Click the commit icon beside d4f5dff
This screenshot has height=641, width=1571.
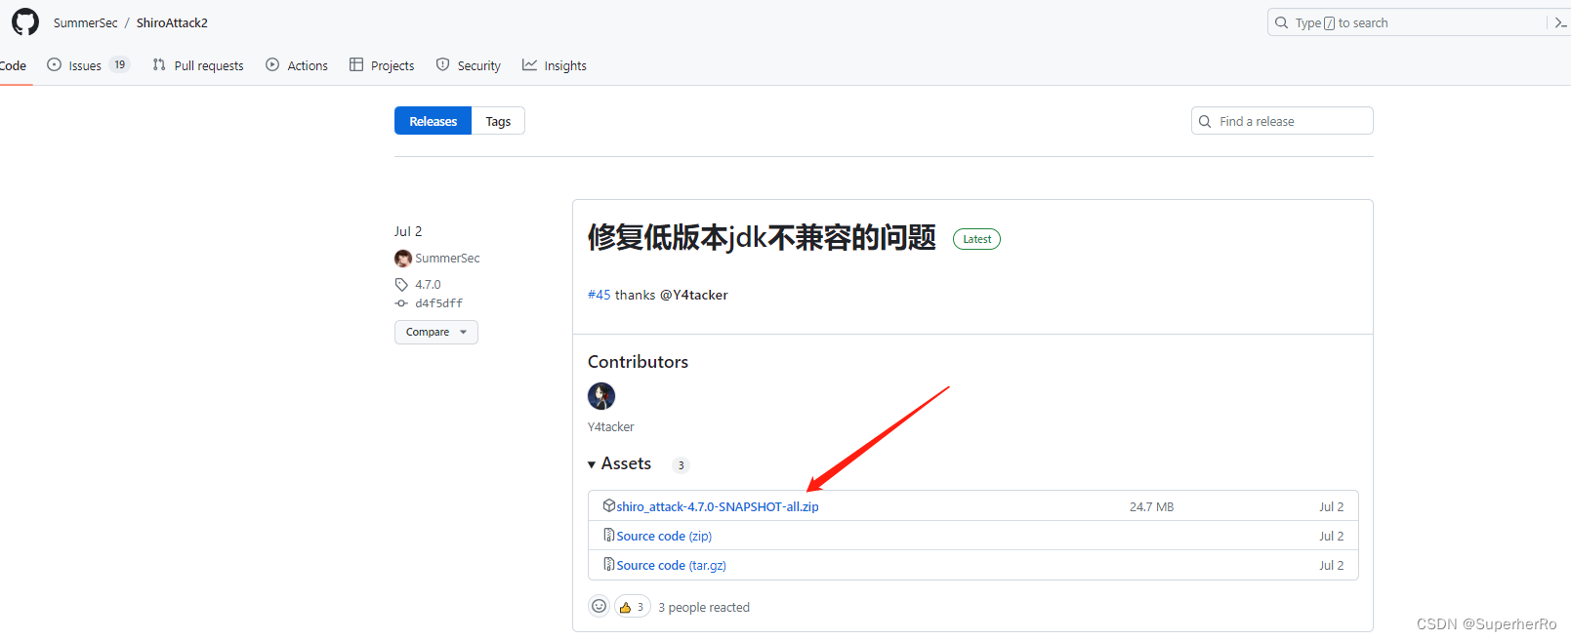click(401, 303)
